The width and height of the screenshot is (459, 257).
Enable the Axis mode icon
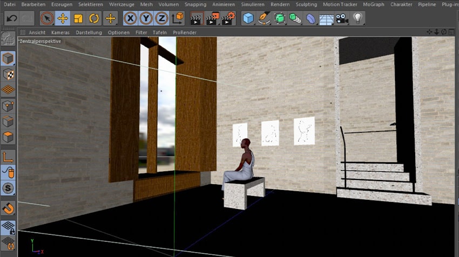tap(8, 157)
